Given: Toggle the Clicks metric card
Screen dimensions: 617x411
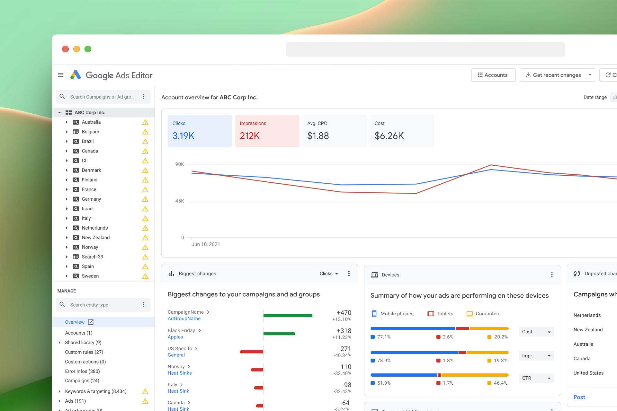Looking at the screenshot, I should [x=200, y=131].
